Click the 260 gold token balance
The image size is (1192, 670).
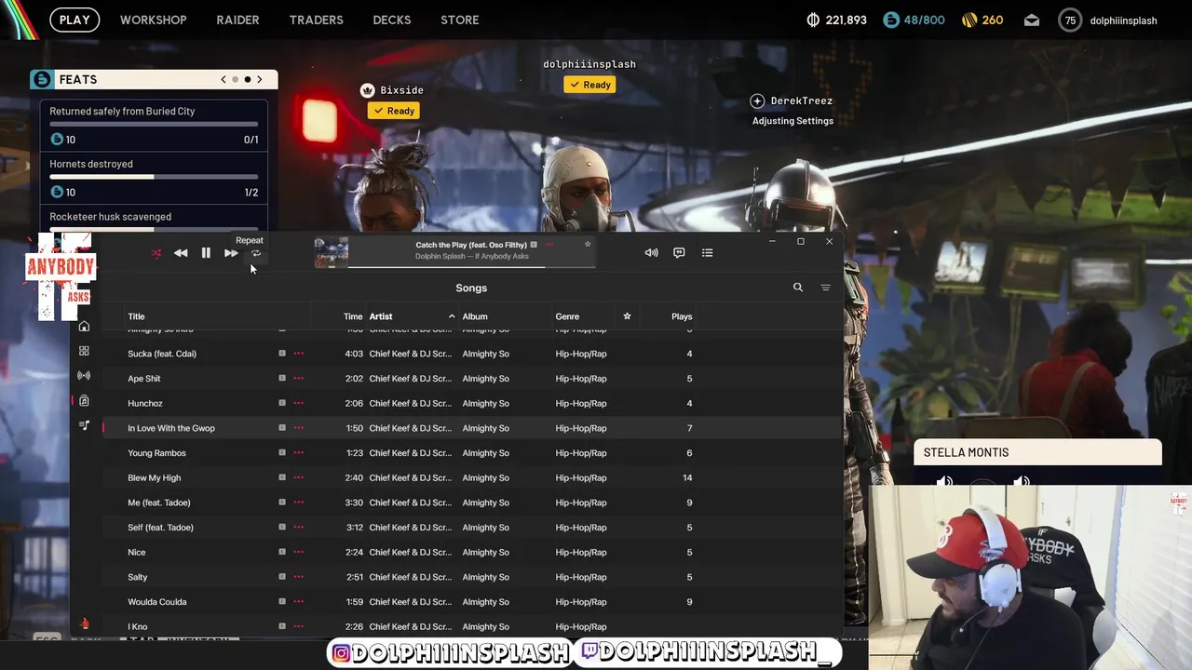click(x=982, y=20)
